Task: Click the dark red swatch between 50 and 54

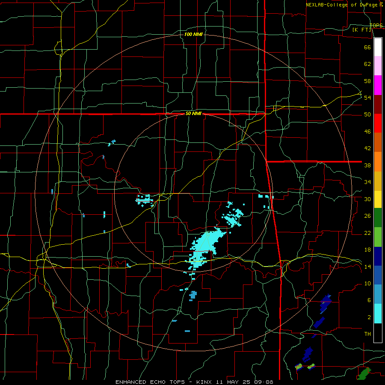Action: (378, 104)
